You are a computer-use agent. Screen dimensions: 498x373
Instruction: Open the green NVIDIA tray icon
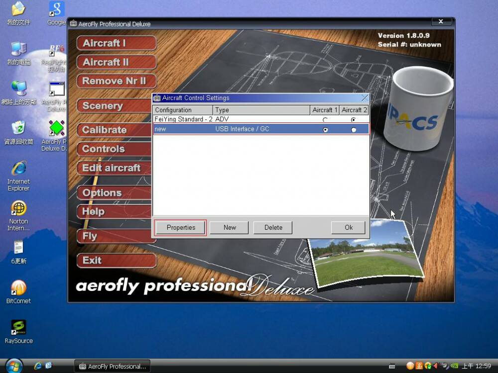click(x=454, y=366)
